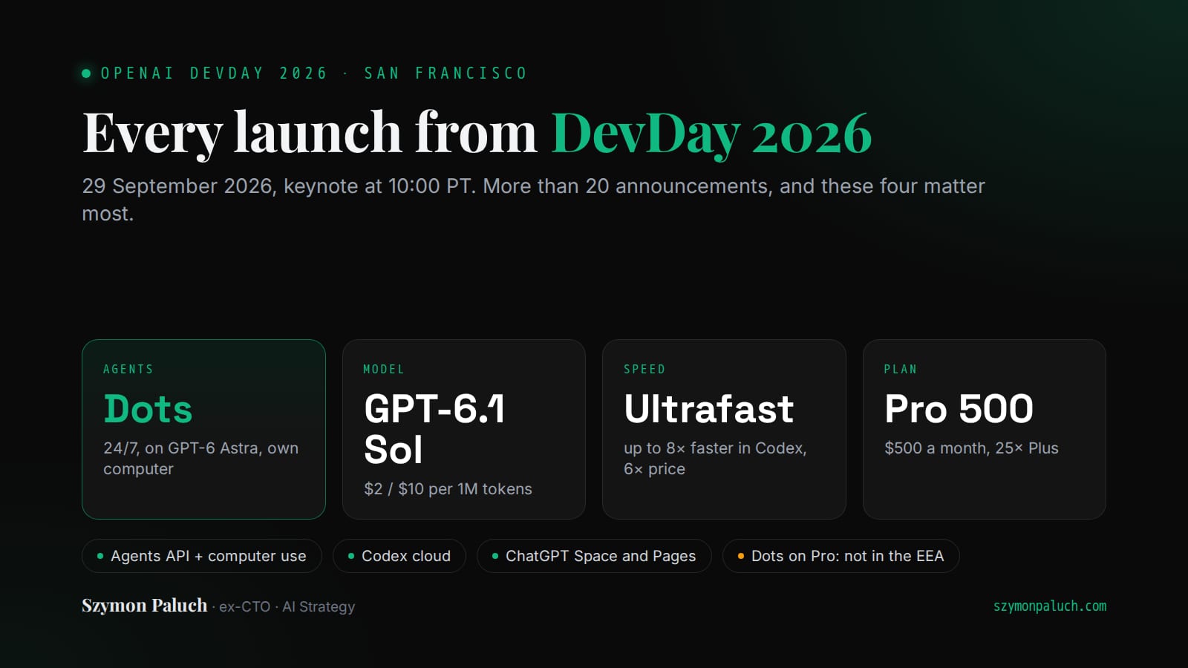1188x668 pixels.
Task: Click the keynote date subtitle paragraph
Action: coord(533,200)
